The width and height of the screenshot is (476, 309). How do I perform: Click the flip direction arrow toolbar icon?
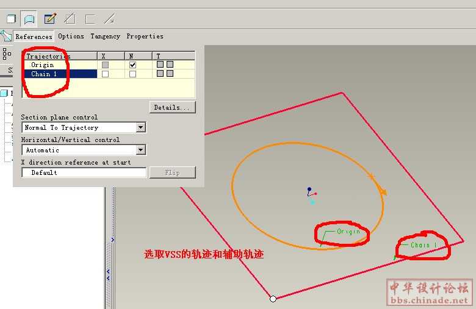(109, 18)
